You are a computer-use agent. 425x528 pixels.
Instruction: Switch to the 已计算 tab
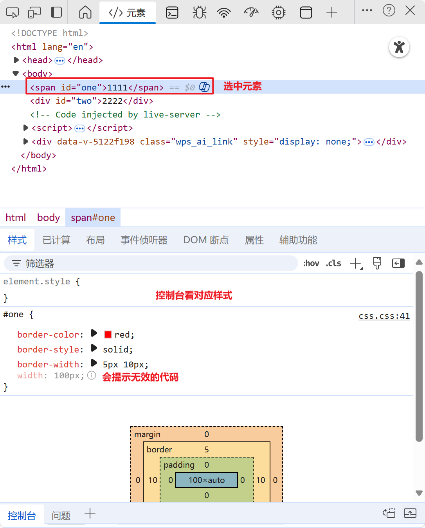pos(56,240)
